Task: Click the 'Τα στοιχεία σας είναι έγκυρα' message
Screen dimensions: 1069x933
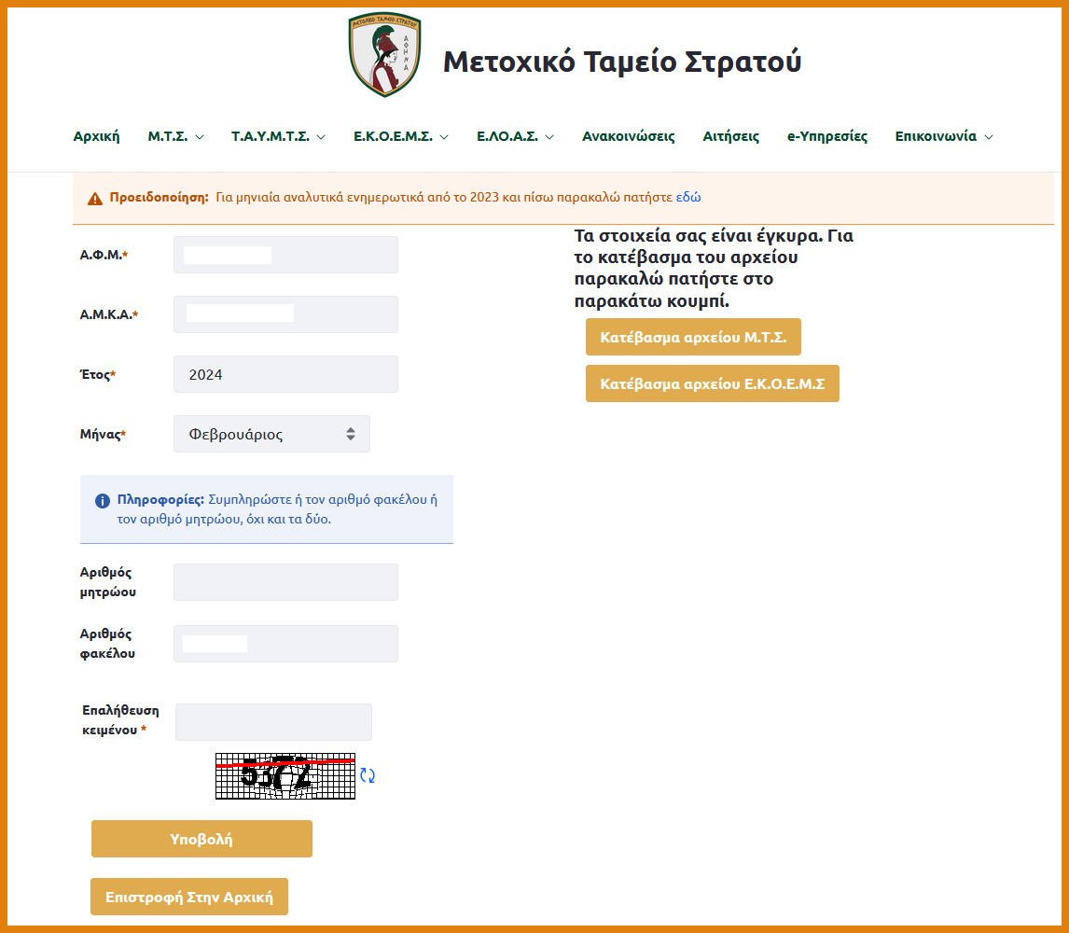Action: (714, 268)
